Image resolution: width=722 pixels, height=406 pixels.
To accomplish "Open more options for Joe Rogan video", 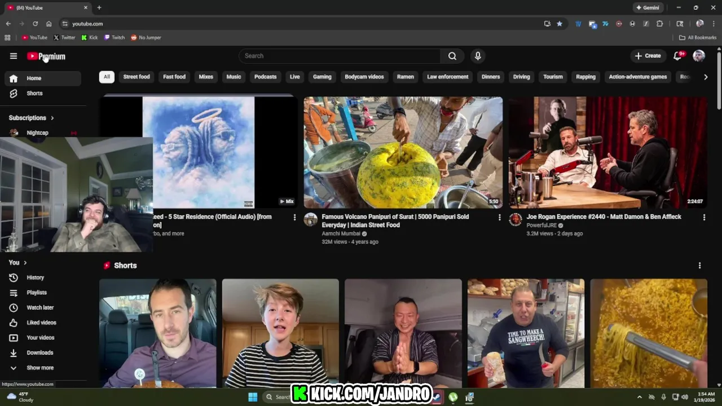I will (704, 217).
